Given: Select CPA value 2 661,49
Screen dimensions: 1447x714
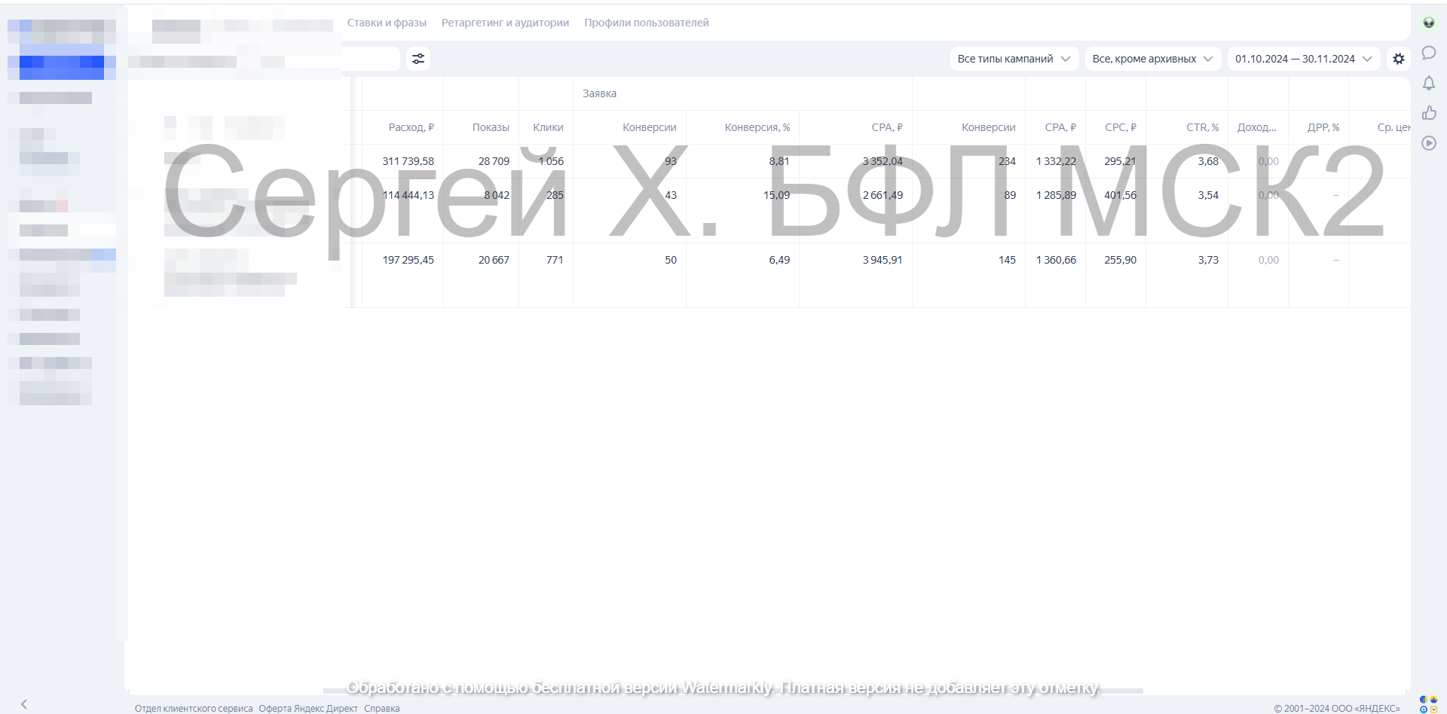Looking at the screenshot, I should click(x=883, y=195).
